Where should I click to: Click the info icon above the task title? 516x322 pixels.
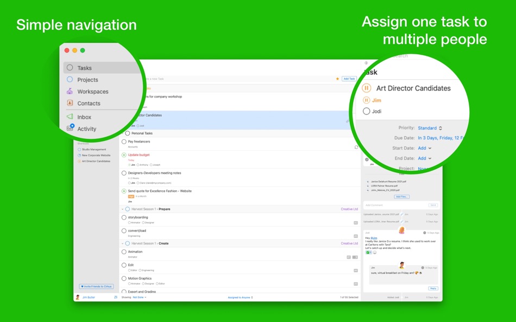[366, 63]
